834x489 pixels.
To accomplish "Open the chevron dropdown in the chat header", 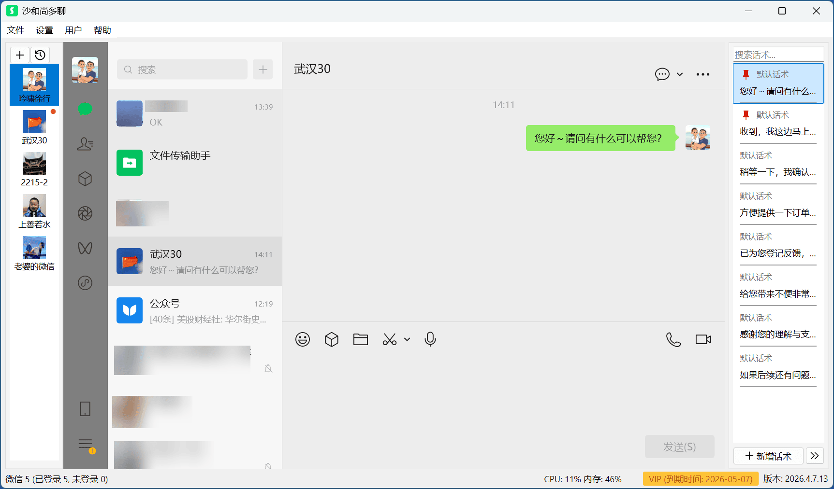I will [x=680, y=74].
